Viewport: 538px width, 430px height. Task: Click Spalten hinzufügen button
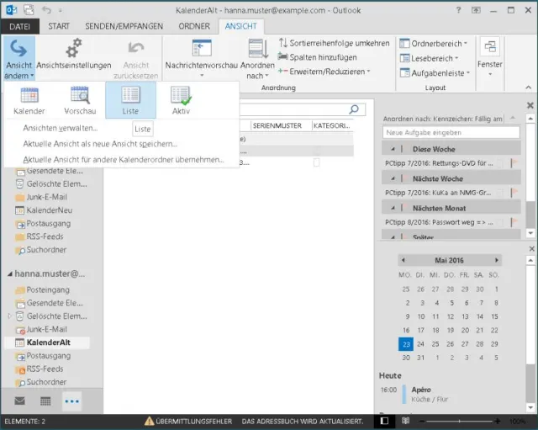316,57
